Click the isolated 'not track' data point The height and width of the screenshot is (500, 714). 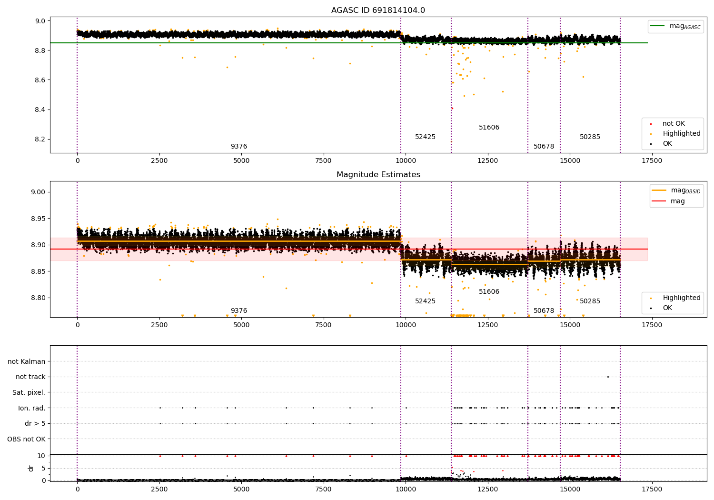(608, 377)
